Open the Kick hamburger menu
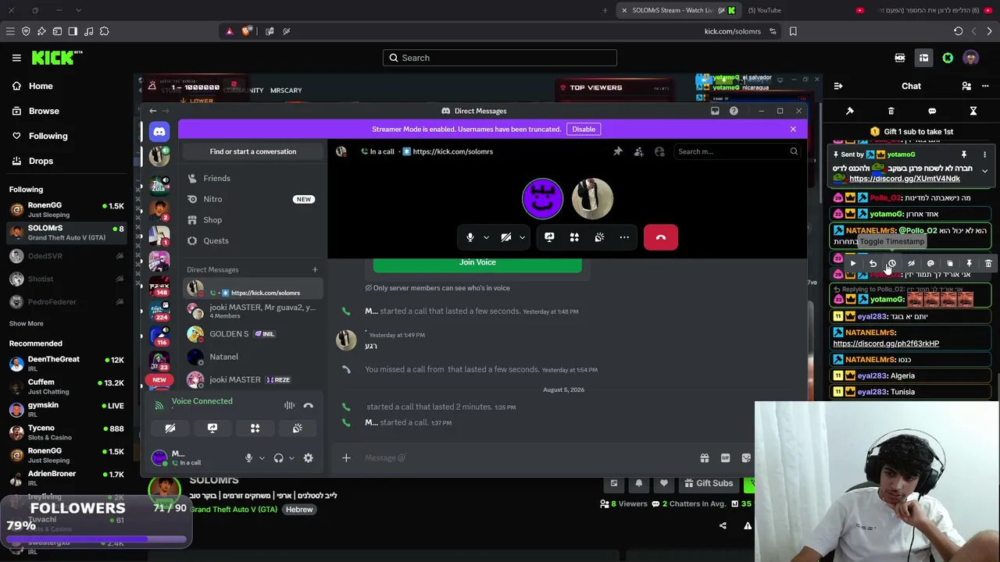Viewport: 1000px width, 562px height. [x=16, y=58]
